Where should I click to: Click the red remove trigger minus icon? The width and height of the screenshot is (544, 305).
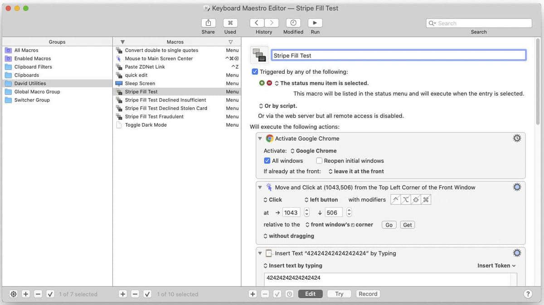pyautogui.click(x=269, y=83)
